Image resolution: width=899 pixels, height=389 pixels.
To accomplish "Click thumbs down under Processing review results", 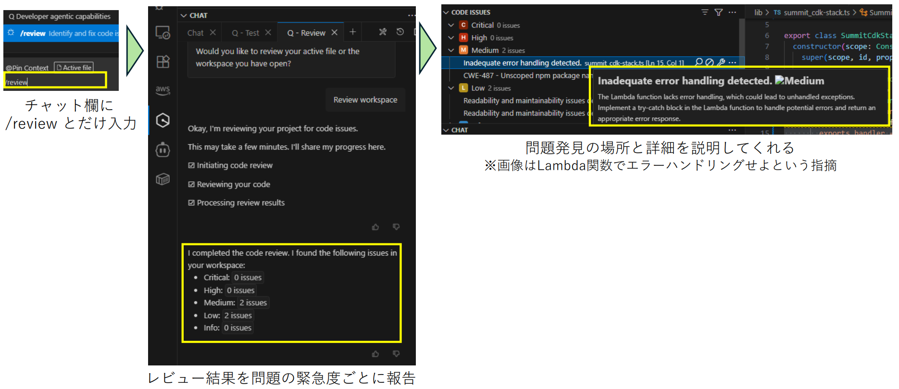I will point(396,226).
